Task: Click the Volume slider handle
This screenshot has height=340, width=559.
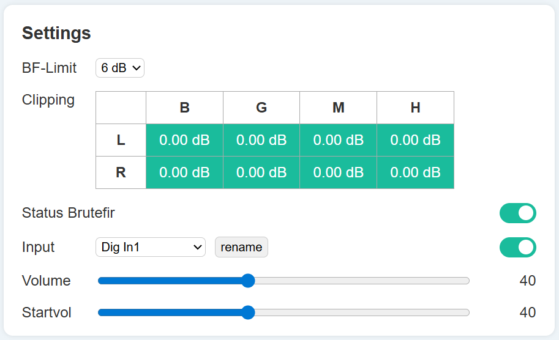Action: (248, 281)
